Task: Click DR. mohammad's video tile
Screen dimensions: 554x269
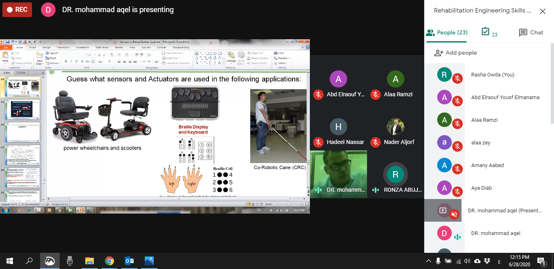Action: tap(338, 174)
